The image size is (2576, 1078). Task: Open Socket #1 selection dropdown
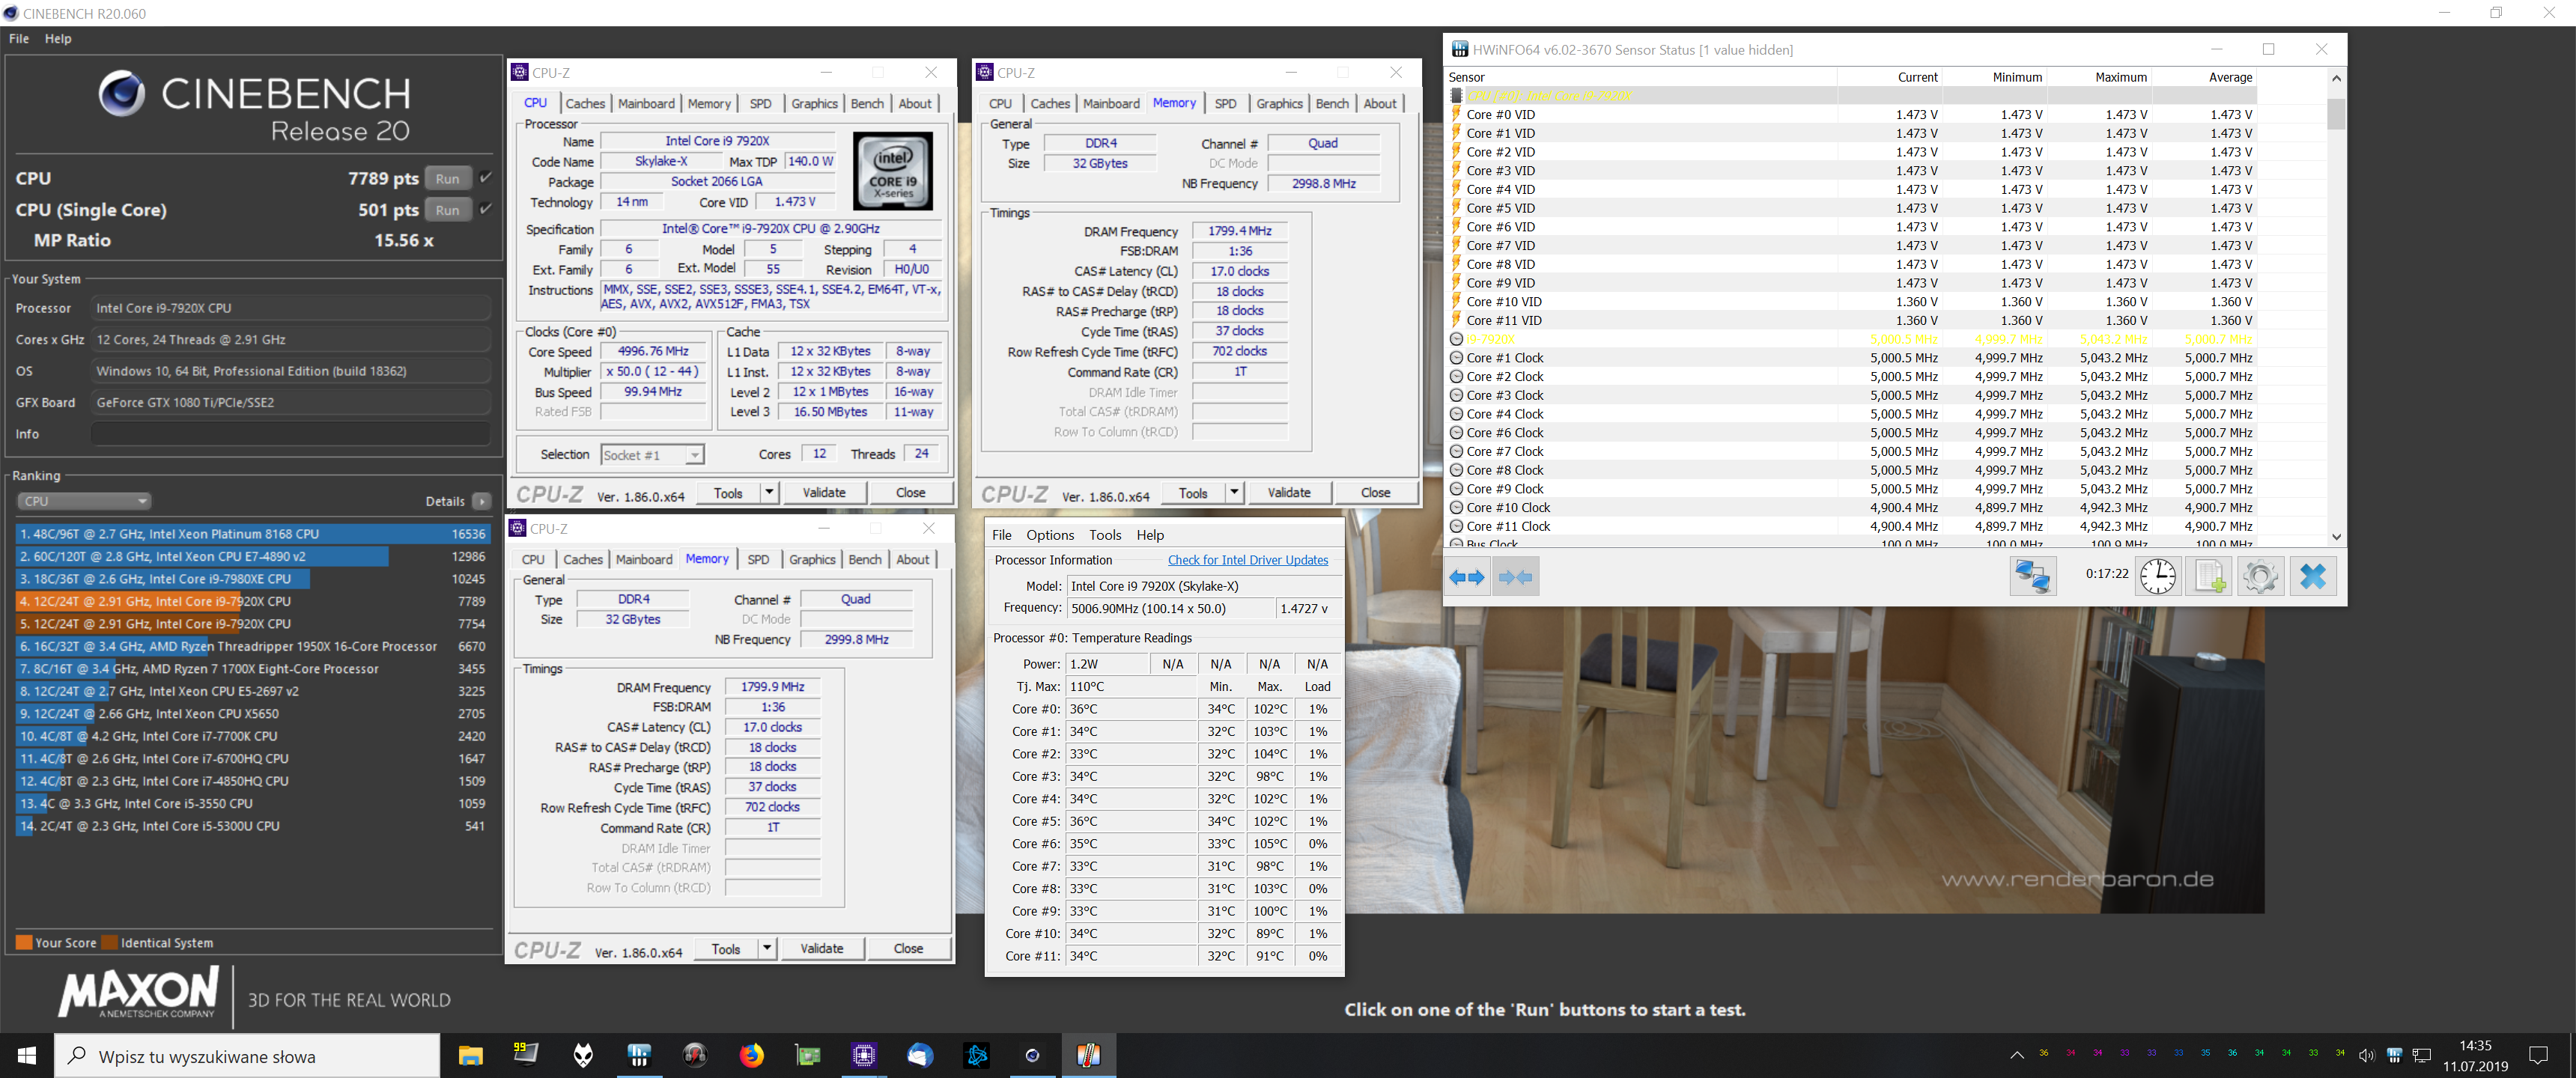pos(653,455)
